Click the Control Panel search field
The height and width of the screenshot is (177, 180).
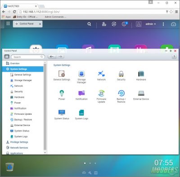pos(28,57)
